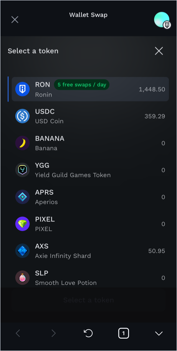Choose the AXS token icon
Screen dimensions: 177x351
pos(22,251)
